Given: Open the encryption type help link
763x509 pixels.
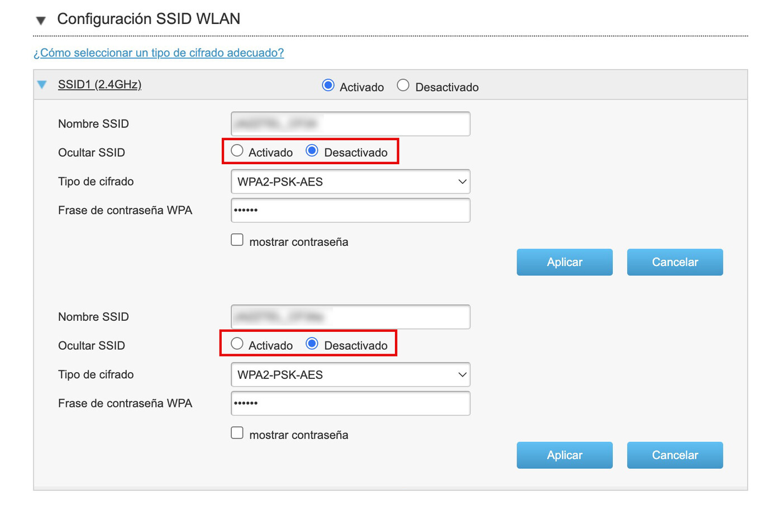Looking at the screenshot, I should [158, 53].
